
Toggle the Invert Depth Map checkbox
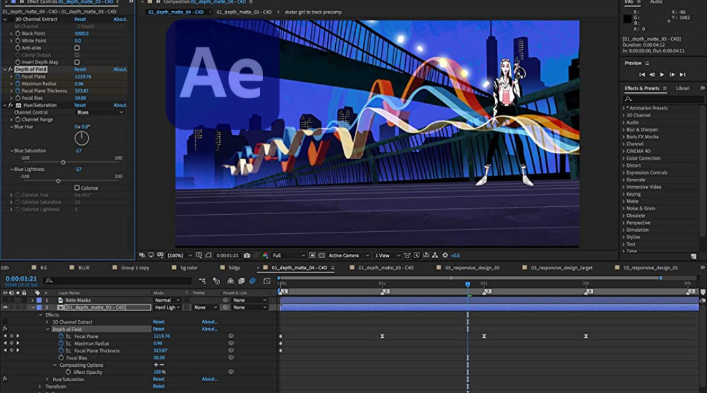point(77,62)
